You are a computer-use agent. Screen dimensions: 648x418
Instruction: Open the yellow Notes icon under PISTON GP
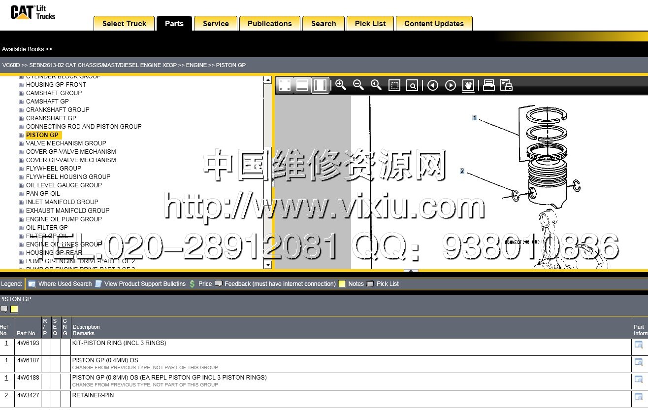[14, 309]
